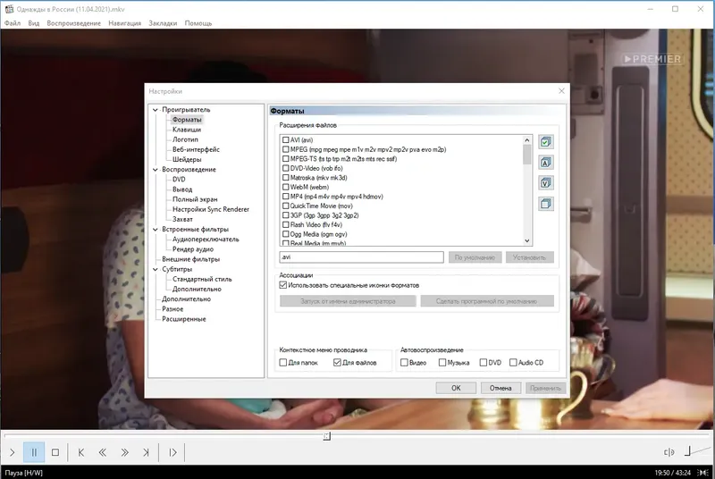Viewport: 715px width, 479px height.
Task: Tick the MPEG format checkbox
Action: pyautogui.click(x=285, y=149)
